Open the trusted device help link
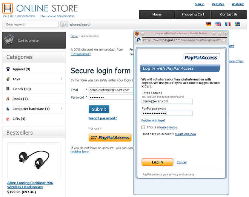This screenshot has width=249, height=197. pyautogui.click(x=168, y=127)
